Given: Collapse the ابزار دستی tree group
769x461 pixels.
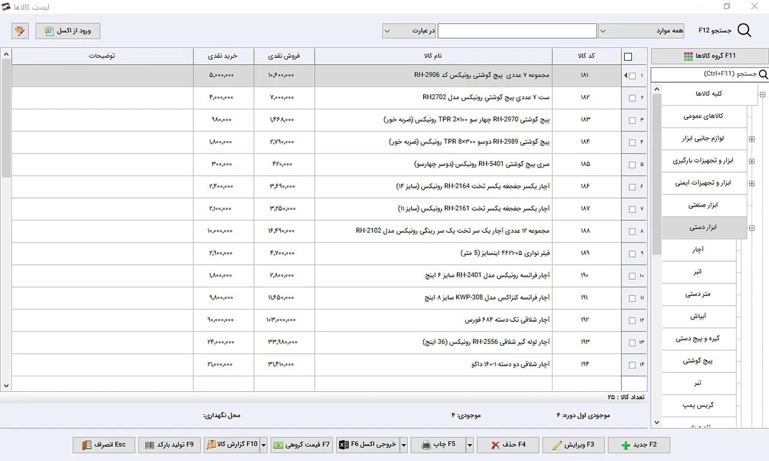Looking at the screenshot, I should [x=752, y=228].
